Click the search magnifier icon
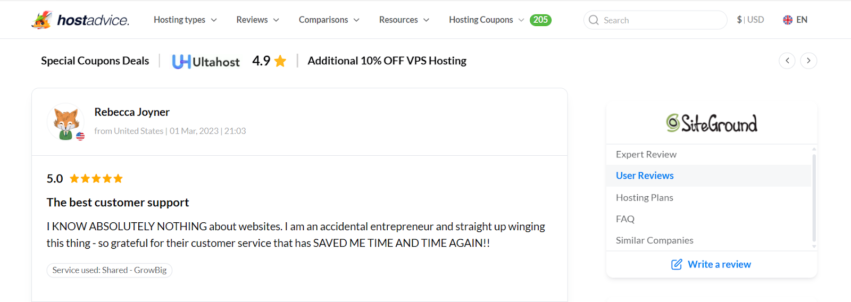Screen dimensions: 851x302 tap(594, 20)
